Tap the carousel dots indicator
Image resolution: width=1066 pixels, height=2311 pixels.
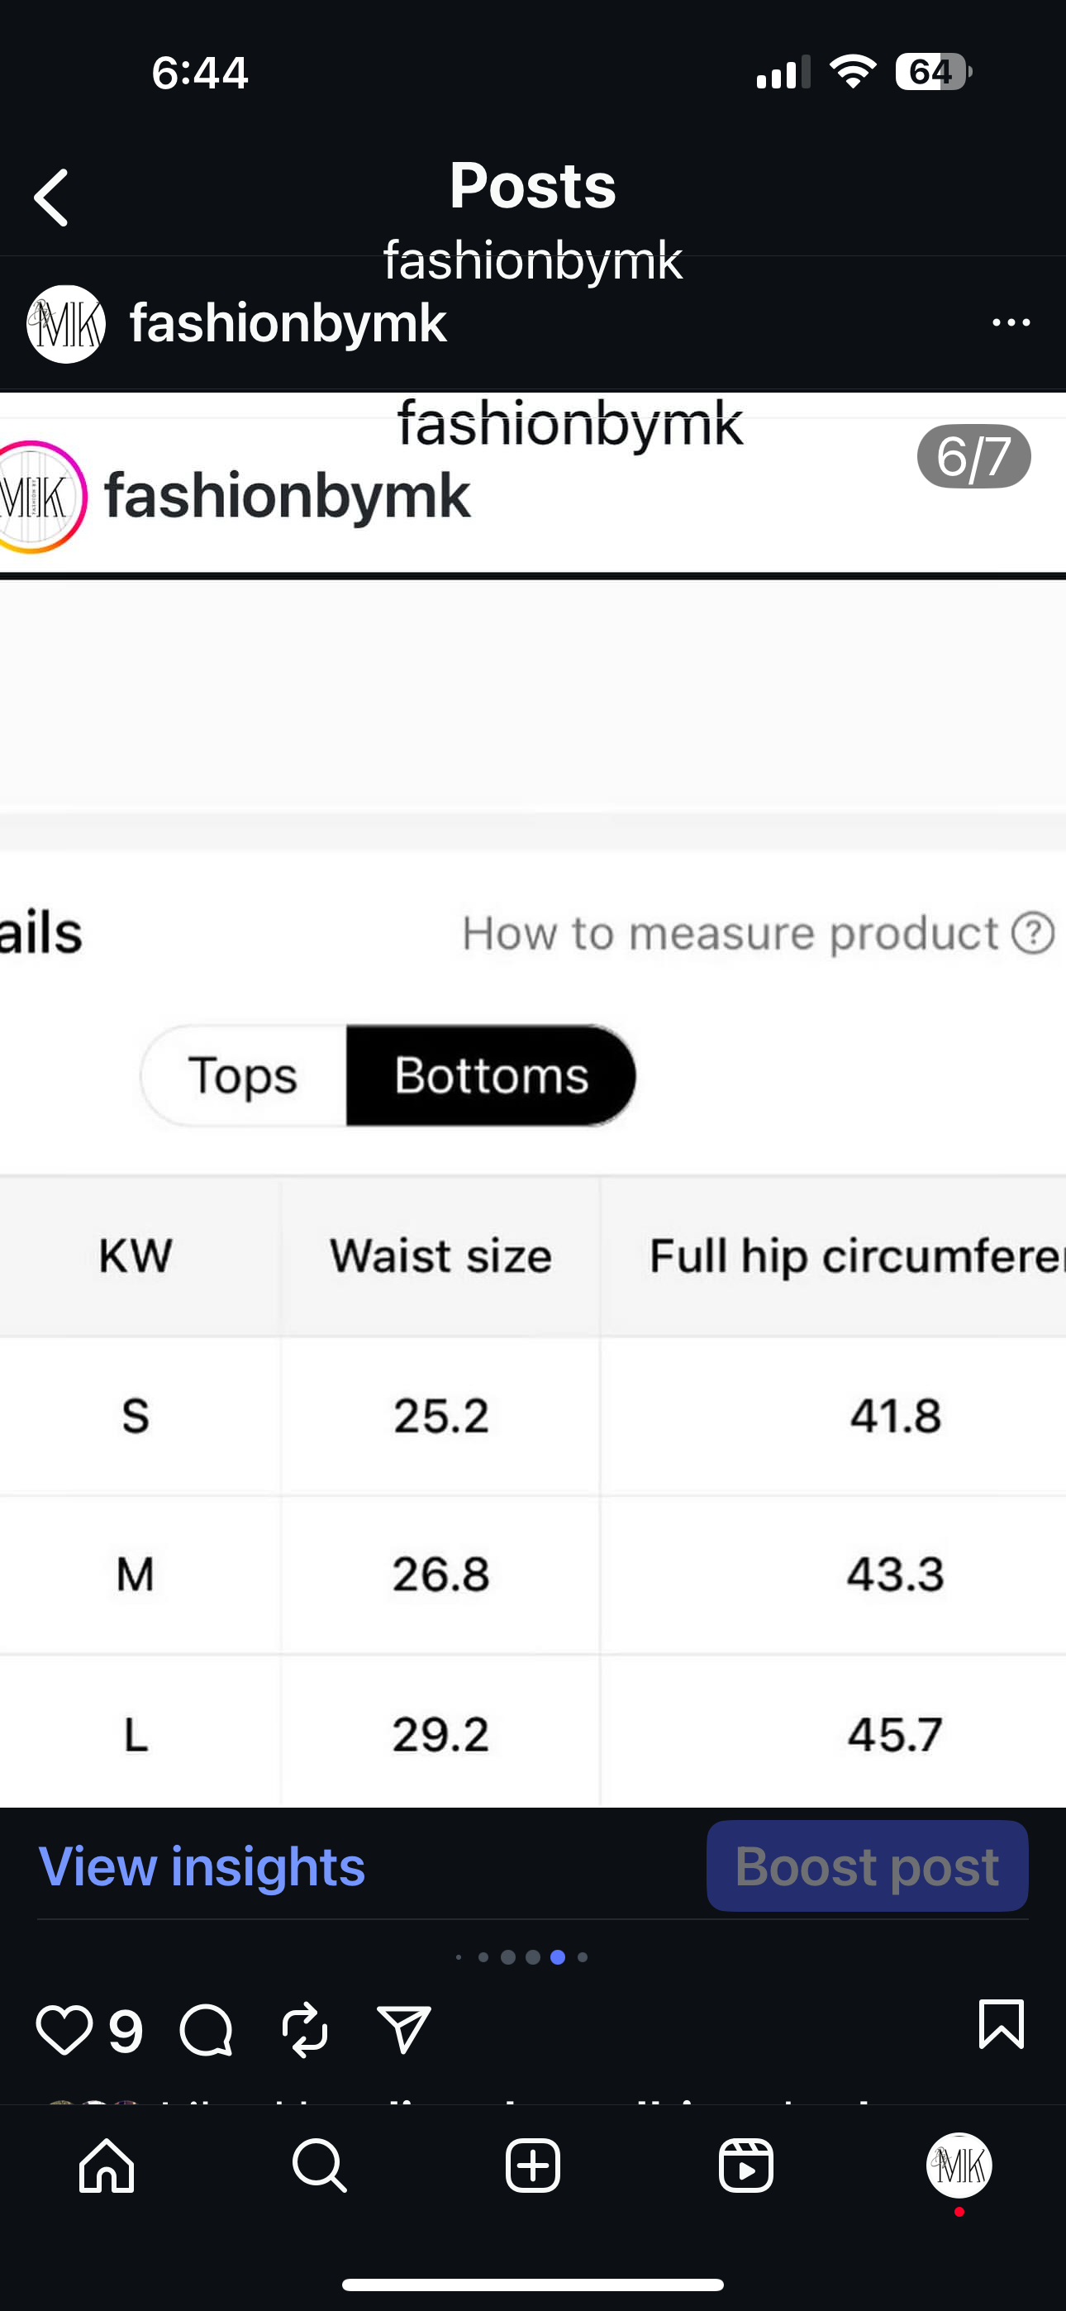522,1956
